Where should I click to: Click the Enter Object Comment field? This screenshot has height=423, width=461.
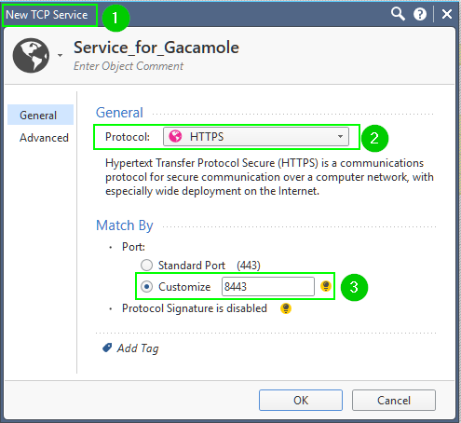tap(129, 66)
